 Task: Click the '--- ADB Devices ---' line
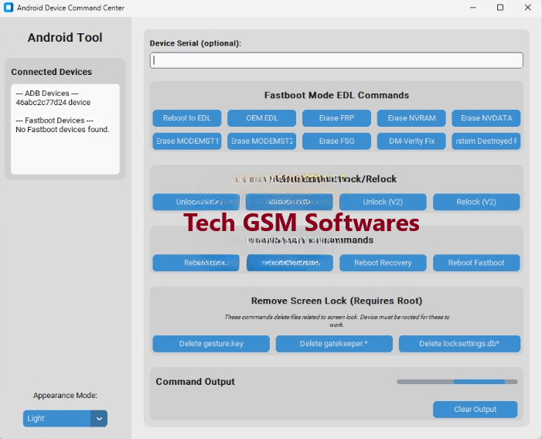coord(47,94)
